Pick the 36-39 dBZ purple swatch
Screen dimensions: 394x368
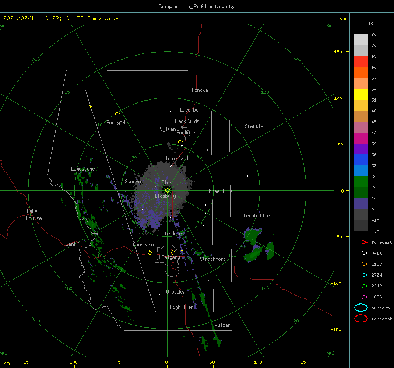[361, 149]
